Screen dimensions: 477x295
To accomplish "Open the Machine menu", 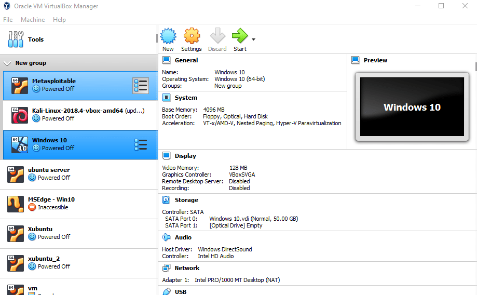I will click(x=33, y=20).
